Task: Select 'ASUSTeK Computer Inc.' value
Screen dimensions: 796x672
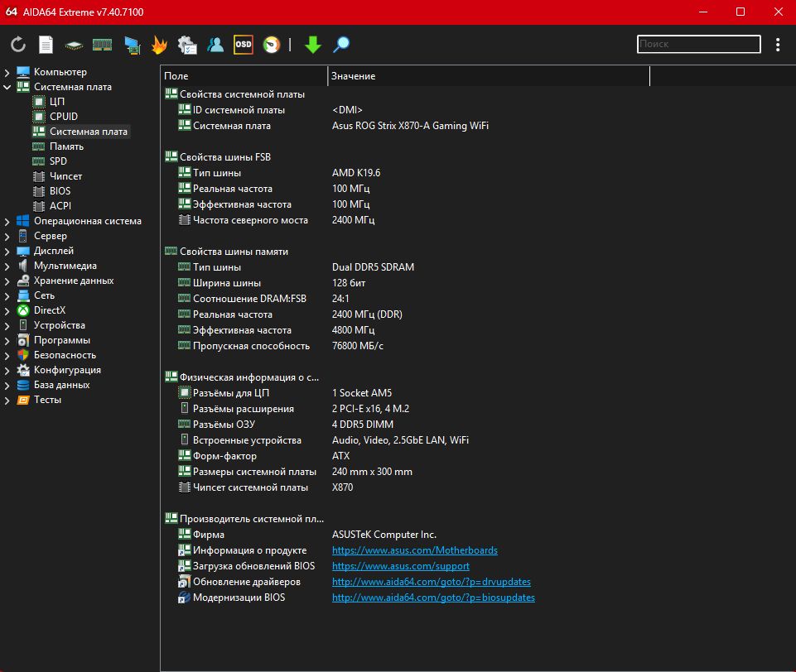Action: tap(384, 535)
